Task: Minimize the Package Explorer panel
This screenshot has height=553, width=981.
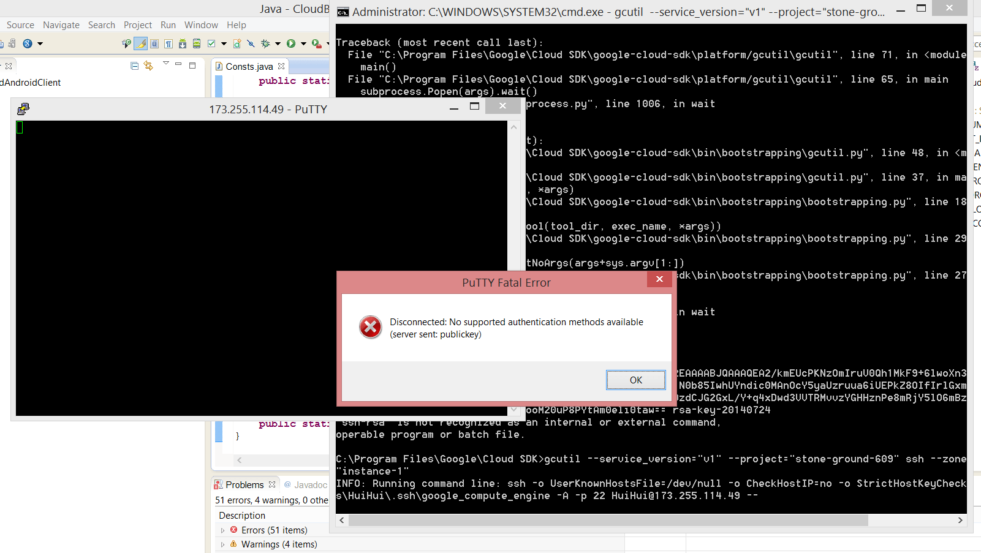Action: pos(178,64)
